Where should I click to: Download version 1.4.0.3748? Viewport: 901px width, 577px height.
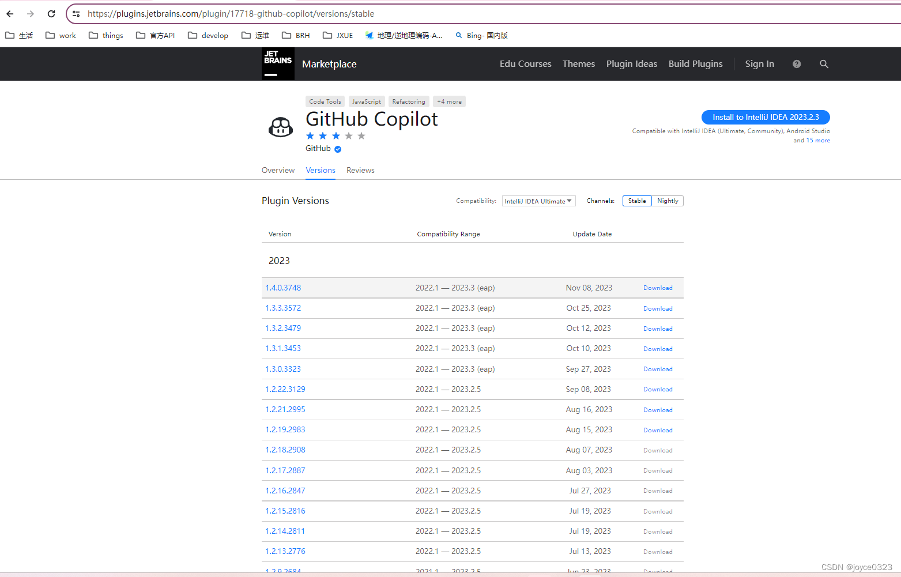tap(658, 288)
